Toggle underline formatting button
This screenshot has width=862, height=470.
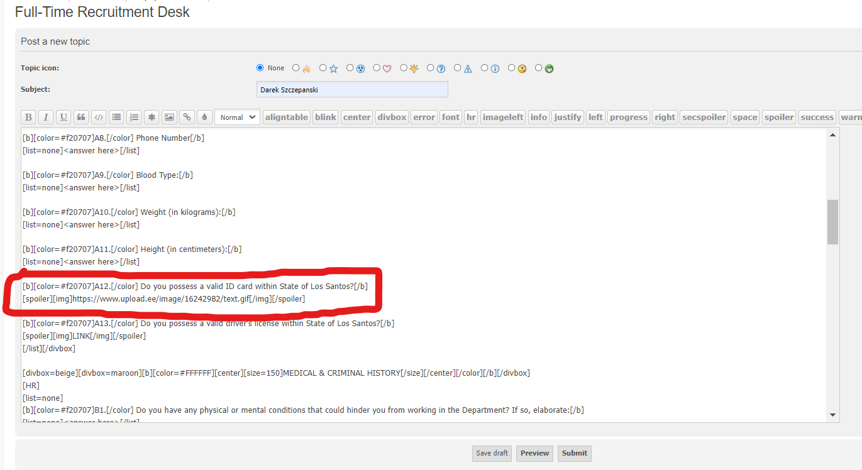[64, 117]
